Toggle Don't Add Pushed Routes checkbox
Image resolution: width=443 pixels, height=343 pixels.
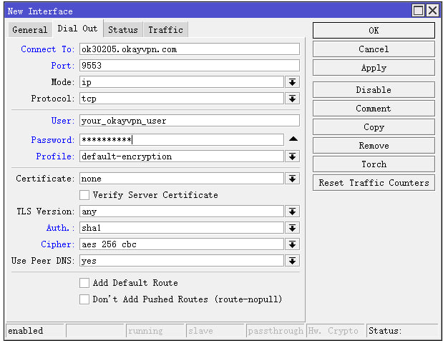84,299
